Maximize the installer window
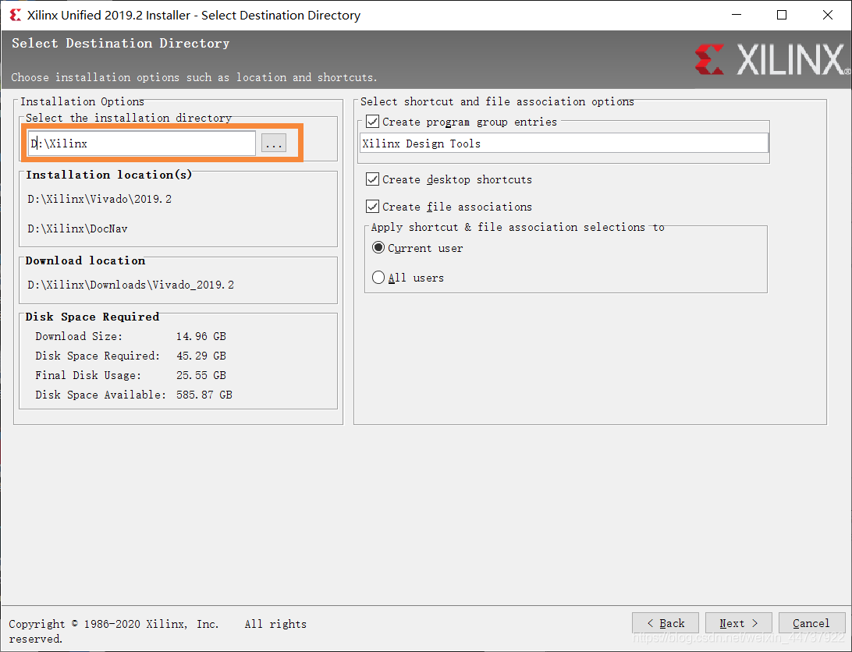The image size is (852, 652). 782,15
